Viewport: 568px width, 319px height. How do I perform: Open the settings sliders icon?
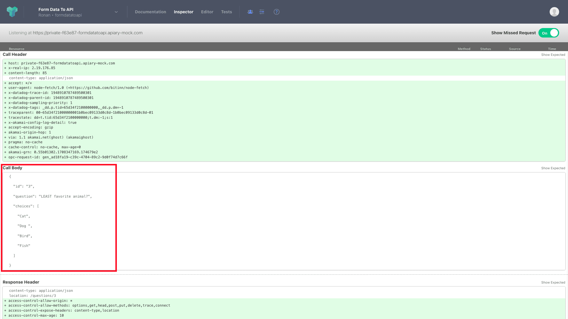(x=262, y=12)
